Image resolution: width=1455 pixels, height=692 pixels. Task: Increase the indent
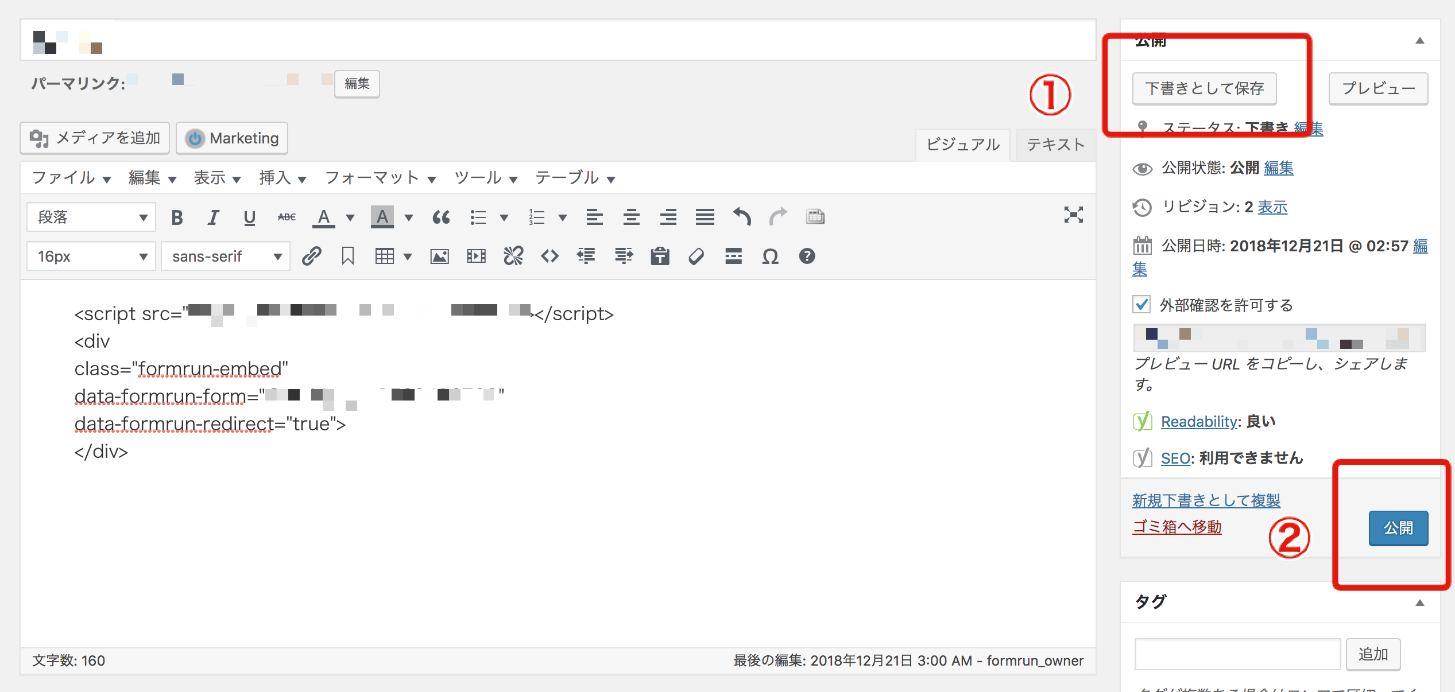point(624,256)
